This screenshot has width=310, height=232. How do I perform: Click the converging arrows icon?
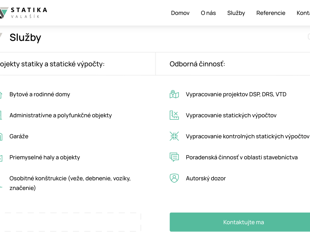coord(174,136)
